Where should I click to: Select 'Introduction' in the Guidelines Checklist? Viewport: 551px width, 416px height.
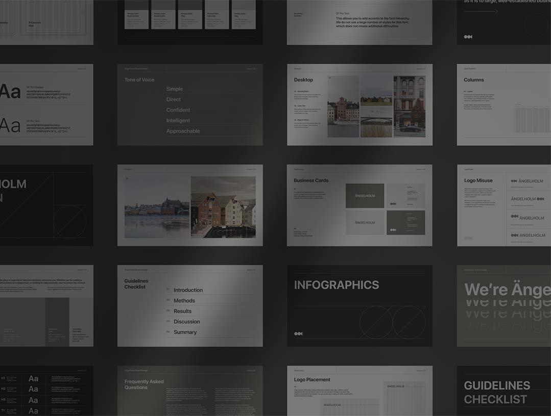[188, 290]
